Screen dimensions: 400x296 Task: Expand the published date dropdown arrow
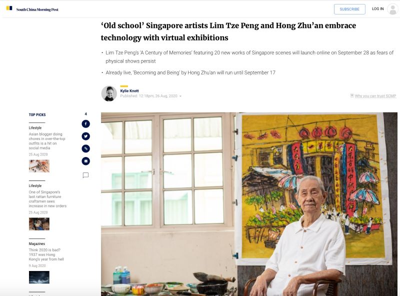(180, 96)
